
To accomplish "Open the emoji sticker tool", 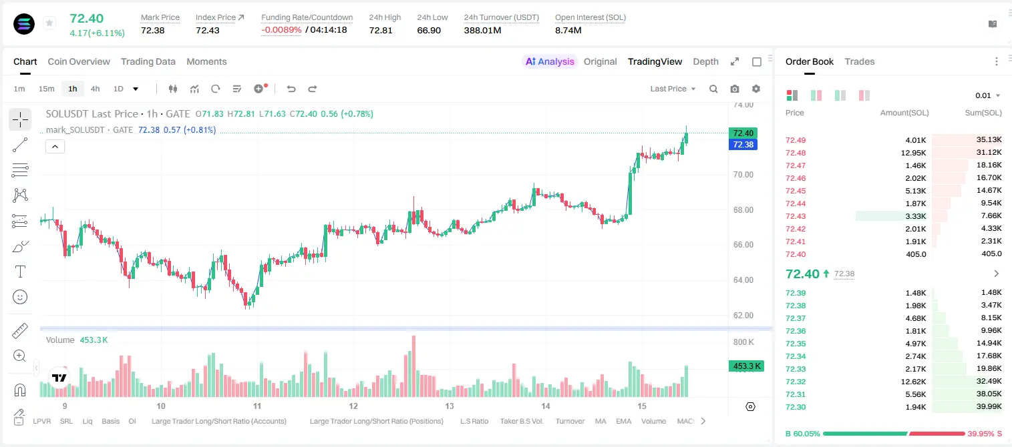I will 20,297.
